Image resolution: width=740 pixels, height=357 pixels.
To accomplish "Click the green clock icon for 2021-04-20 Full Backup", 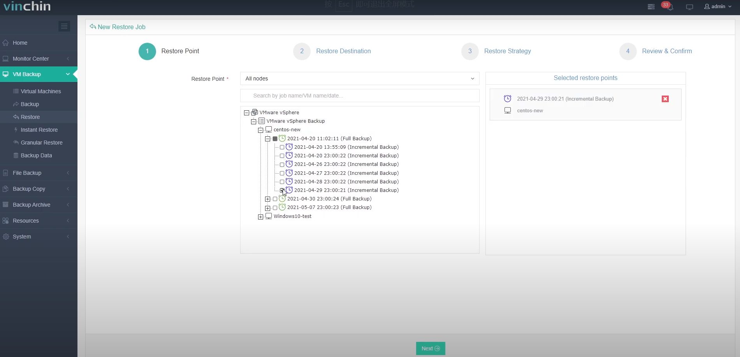I will [282, 138].
